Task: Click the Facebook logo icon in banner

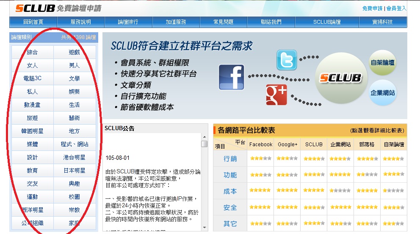Action: click(x=232, y=77)
